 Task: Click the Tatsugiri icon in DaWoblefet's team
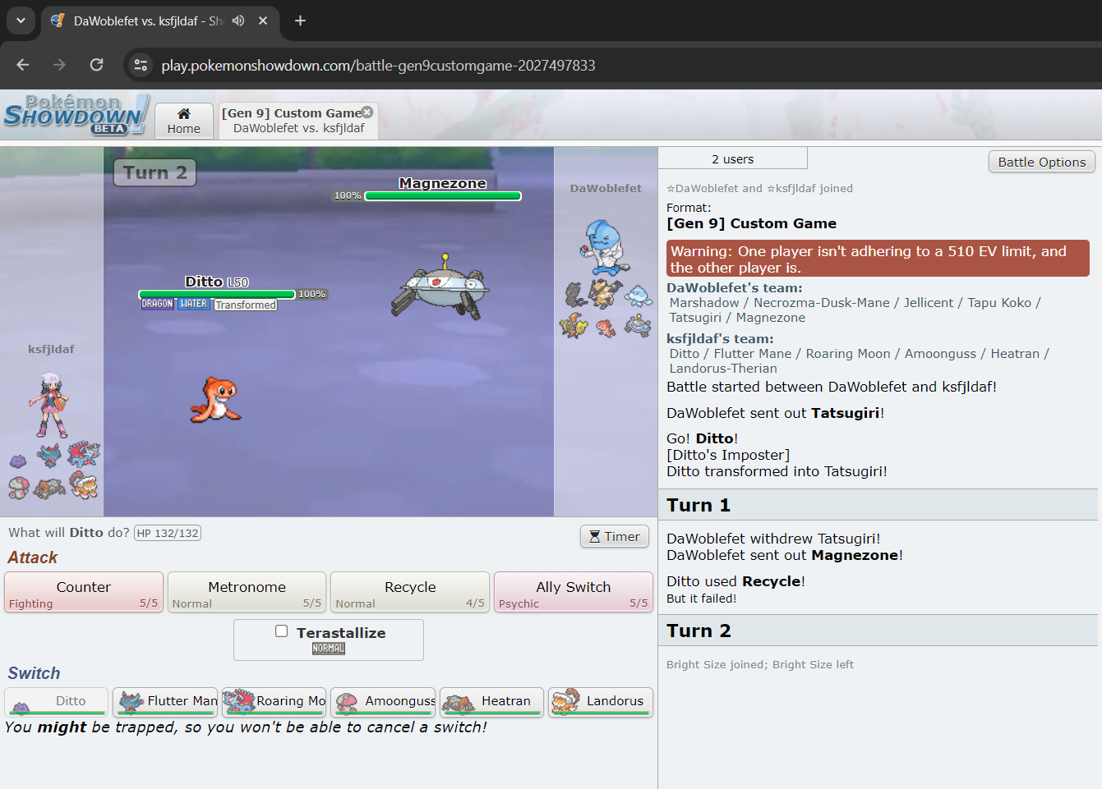pos(606,328)
